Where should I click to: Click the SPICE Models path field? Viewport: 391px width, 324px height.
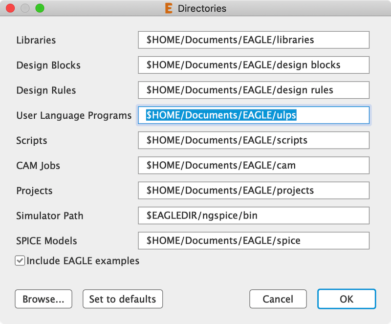pyautogui.click(x=254, y=241)
